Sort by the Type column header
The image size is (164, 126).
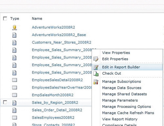[x=15, y=19]
